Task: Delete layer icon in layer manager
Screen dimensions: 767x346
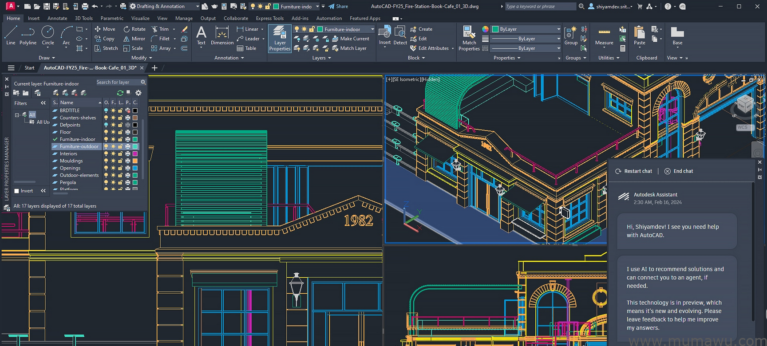Action: pyautogui.click(x=75, y=93)
